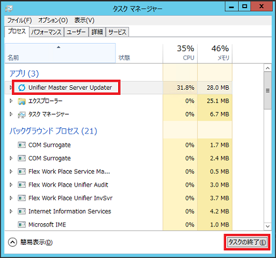Switch to the プロセス tab
This screenshot has height=258, width=276.
click(17, 32)
